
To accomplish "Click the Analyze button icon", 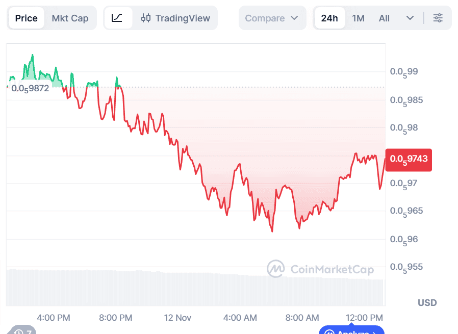I will pos(351,331).
